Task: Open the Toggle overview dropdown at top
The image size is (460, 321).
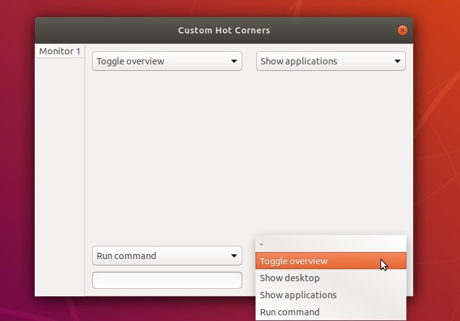Action: click(167, 61)
